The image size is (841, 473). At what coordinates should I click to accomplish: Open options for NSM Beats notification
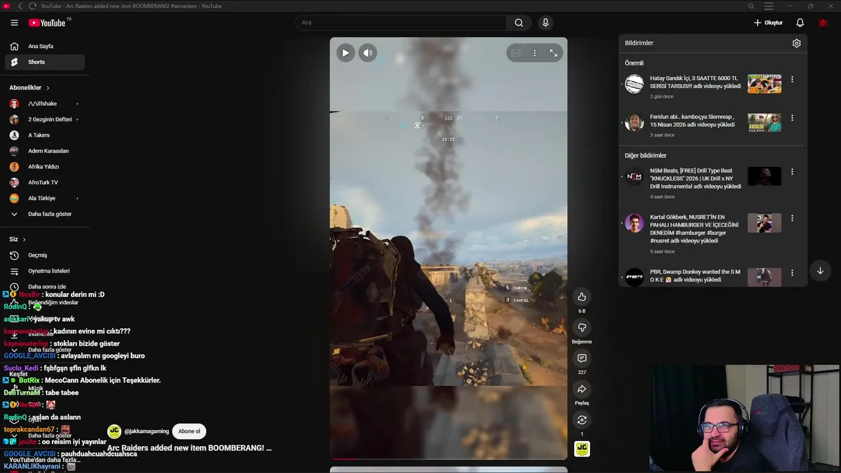(792, 171)
